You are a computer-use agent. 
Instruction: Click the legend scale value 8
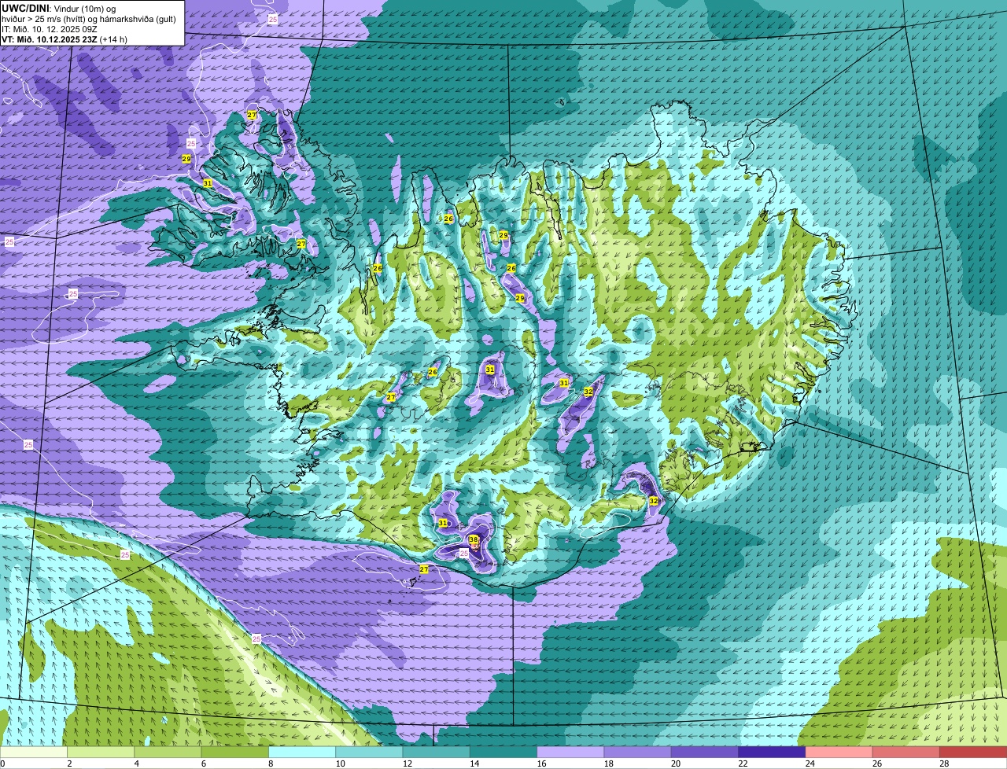(x=271, y=763)
